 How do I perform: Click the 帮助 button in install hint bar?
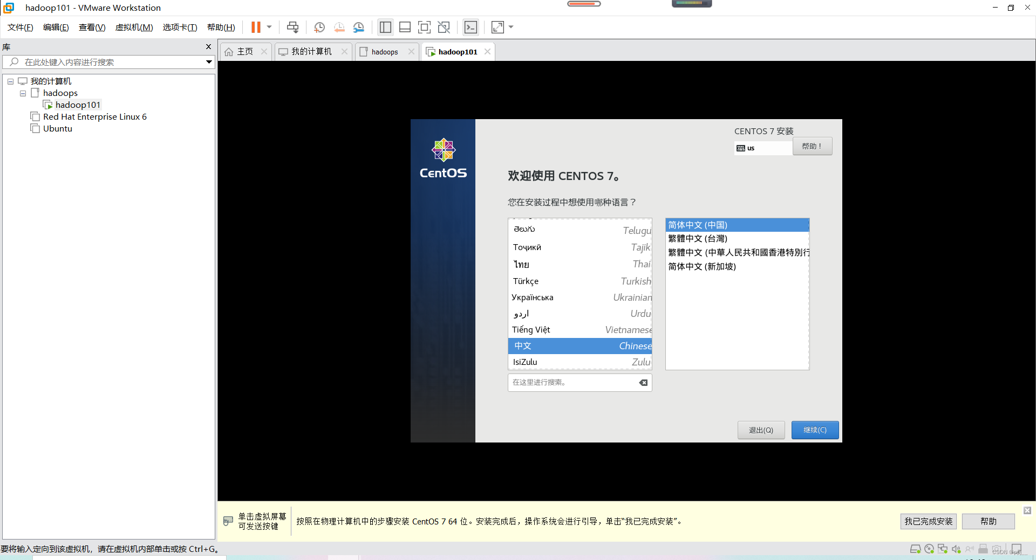click(989, 521)
